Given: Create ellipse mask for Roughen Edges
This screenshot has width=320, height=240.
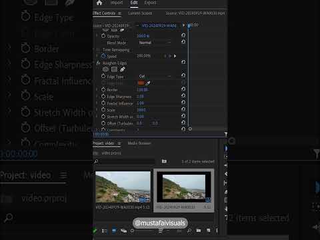Looking at the screenshot, I should (x=105, y=69).
